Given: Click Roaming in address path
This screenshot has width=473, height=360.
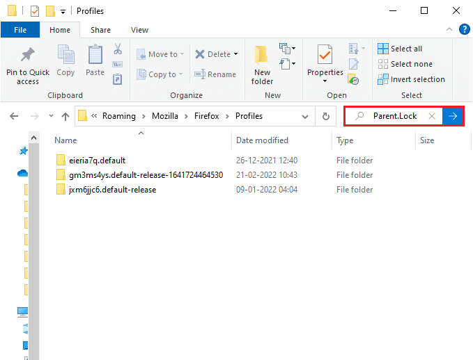Looking at the screenshot, I should coord(119,116).
